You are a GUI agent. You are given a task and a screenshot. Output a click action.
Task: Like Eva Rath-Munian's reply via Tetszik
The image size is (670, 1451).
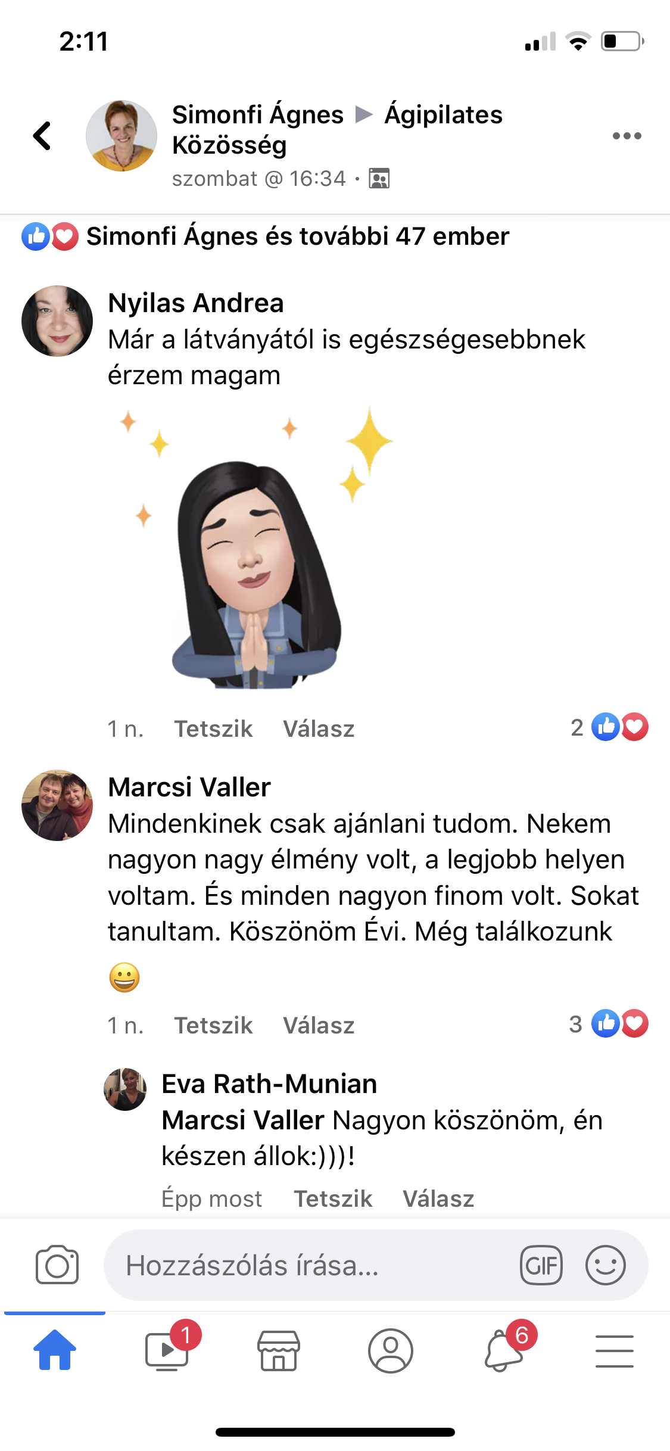[x=333, y=1198]
